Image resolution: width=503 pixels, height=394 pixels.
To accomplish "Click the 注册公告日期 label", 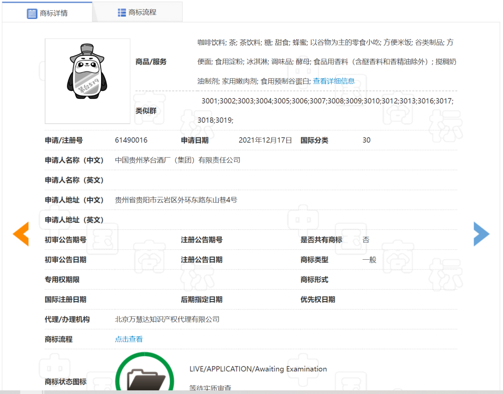I will click(x=202, y=260).
